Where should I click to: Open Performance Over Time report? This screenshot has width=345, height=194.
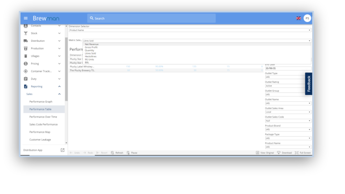pyautogui.click(x=43, y=117)
